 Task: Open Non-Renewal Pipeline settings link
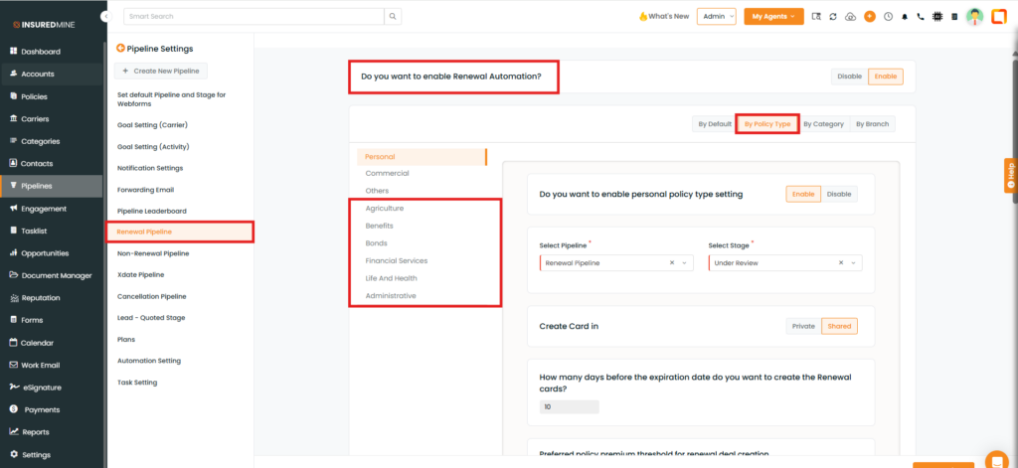[x=152, y=253]
